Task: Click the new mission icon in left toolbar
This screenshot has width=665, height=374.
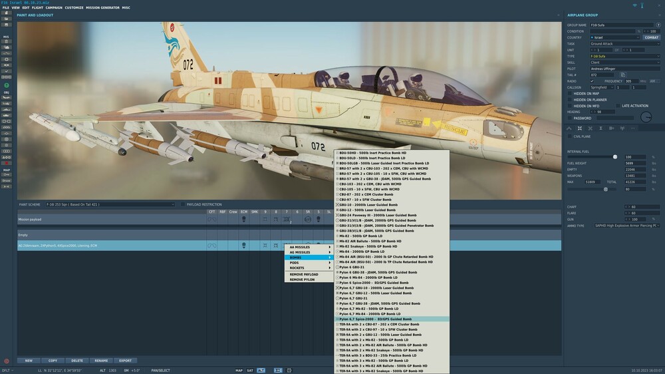Action: (x=6, y=13)
